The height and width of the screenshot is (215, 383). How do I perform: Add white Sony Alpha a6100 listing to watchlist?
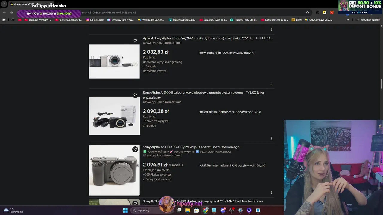135,41
